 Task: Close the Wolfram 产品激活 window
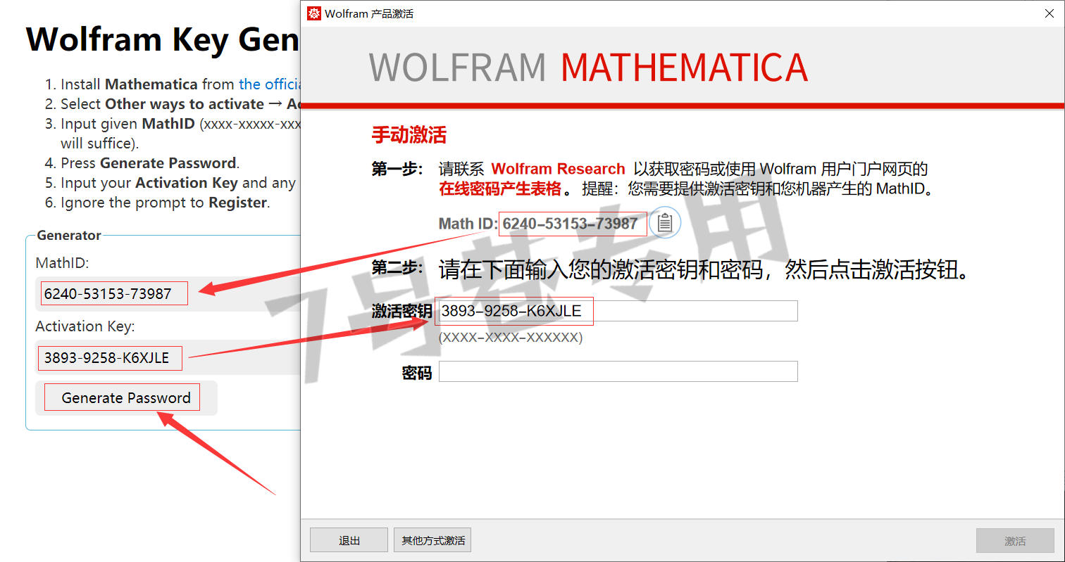[x=1048, y=13]
